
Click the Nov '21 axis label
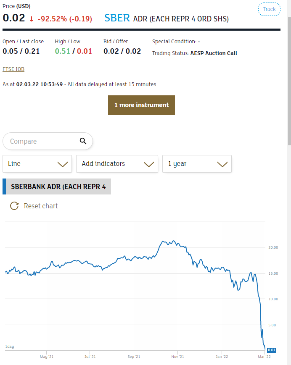[177, 356]
